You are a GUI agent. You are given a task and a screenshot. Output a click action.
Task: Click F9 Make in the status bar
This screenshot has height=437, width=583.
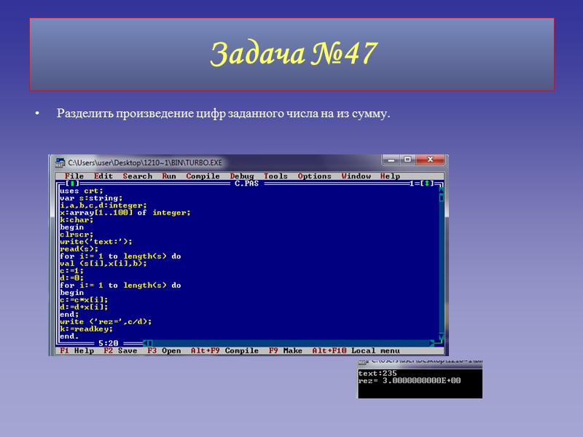pyautogui.click(x=285, y=350)
